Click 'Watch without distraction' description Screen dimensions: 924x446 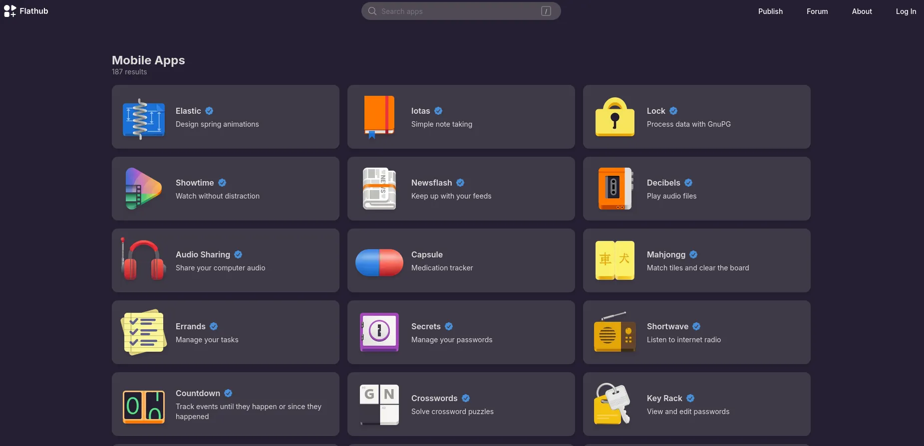[x=218, y=196]
